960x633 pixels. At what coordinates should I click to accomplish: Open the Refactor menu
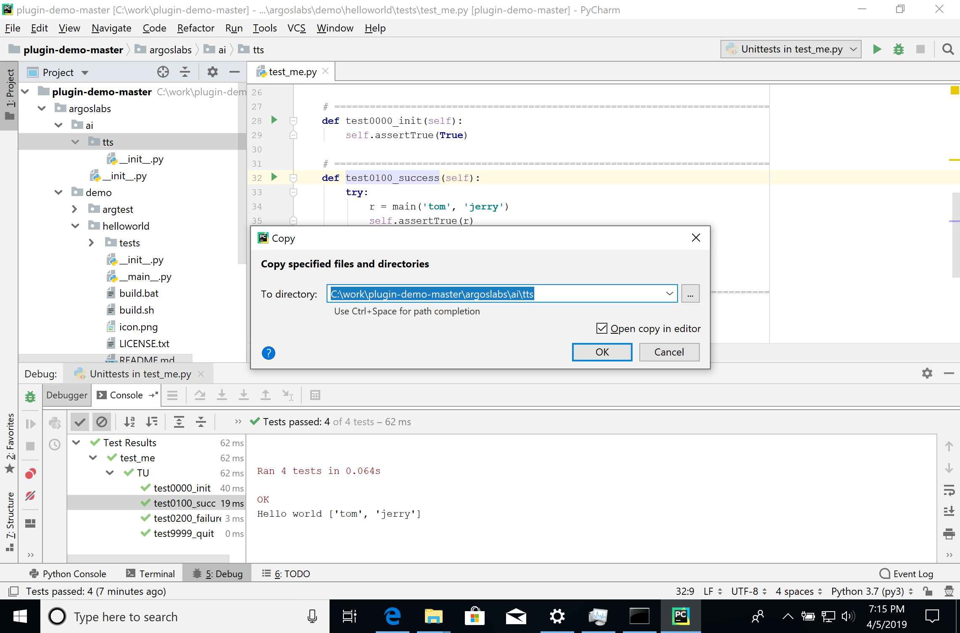click(x=195, y=28)
